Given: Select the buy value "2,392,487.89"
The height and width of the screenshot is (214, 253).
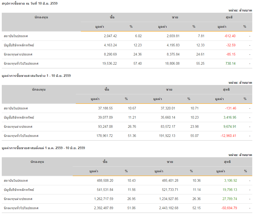Looking at the screenshot, I should click(x=103, y=208).
